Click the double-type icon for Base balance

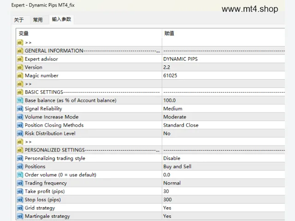20,100
